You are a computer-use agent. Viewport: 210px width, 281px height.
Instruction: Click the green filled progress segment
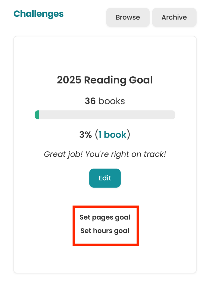pyautogui.click(x=37, y=115)
